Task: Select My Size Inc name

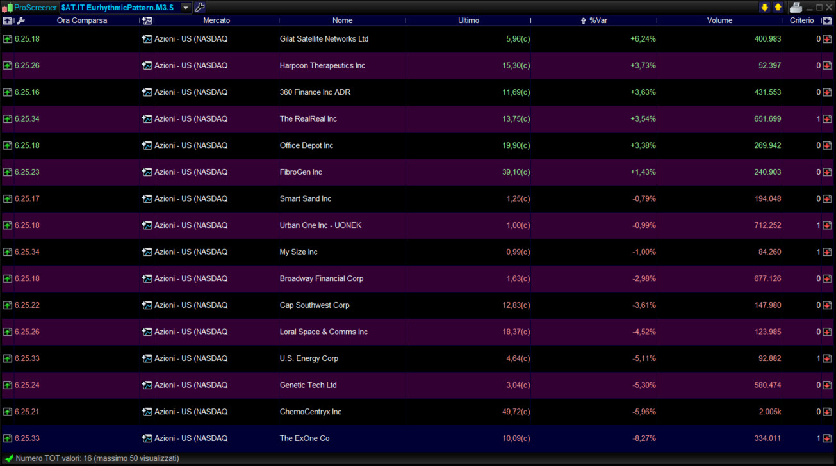Action: point(299,252)
